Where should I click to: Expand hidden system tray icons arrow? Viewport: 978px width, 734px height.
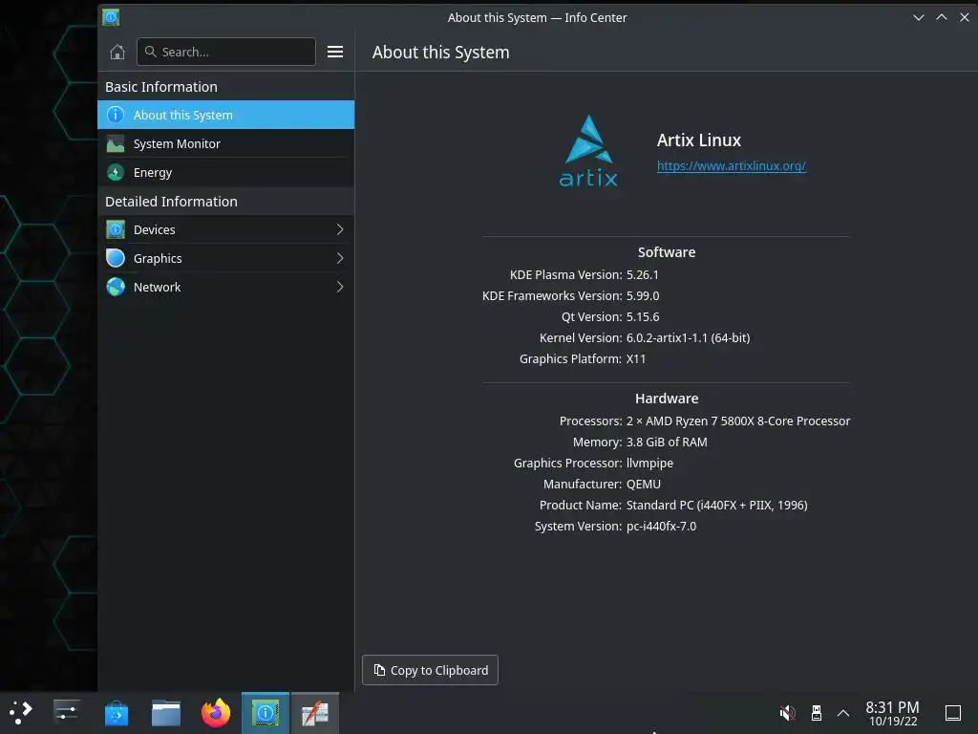(x=843, y=713)
